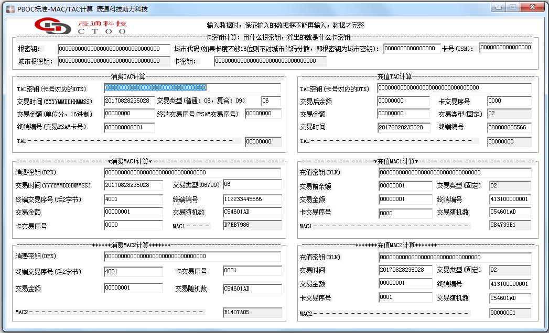Click 终端编号 112233445566 field

pyautogui.click(x=252, y=199)
